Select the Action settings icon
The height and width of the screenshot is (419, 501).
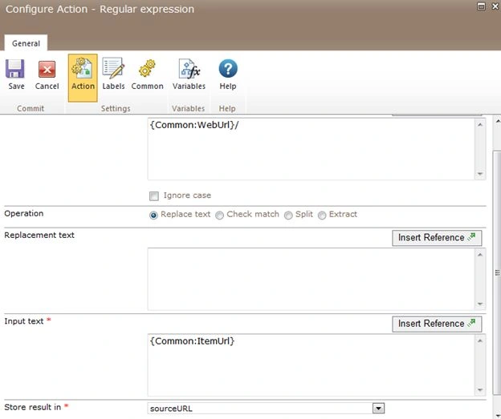(x=83, y=67)
